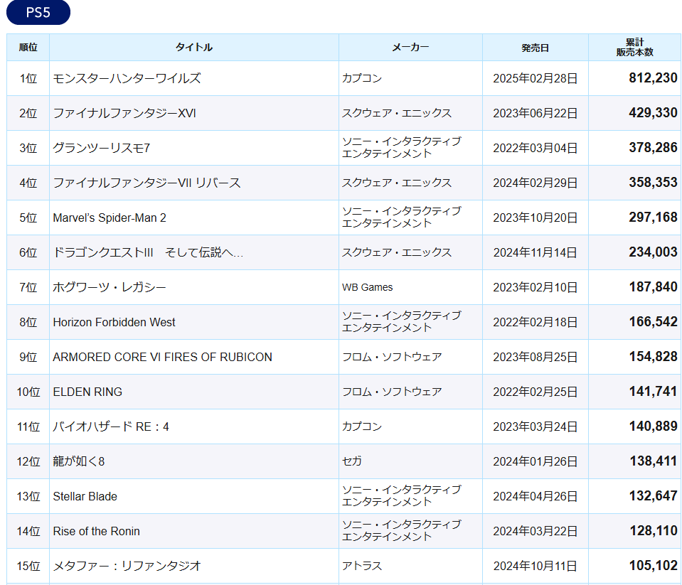Screen dimensions: 682x585
Task: Click release date 2024年11月14日
Action: [x=535, y=252]
